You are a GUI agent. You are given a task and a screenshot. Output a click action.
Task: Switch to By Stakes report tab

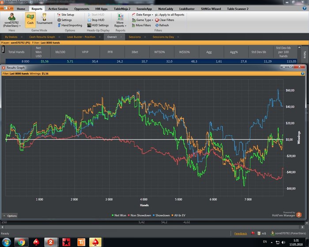11,37
